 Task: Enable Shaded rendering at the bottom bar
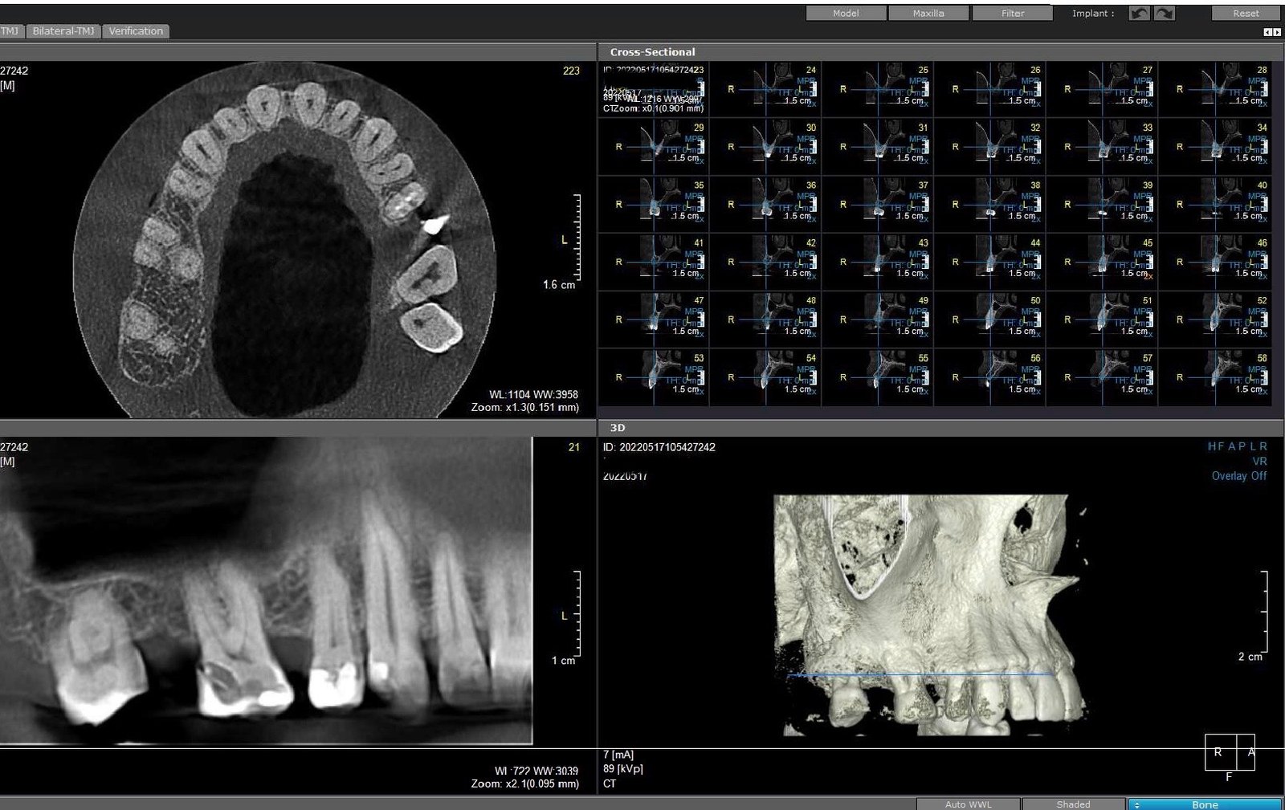1072,804
